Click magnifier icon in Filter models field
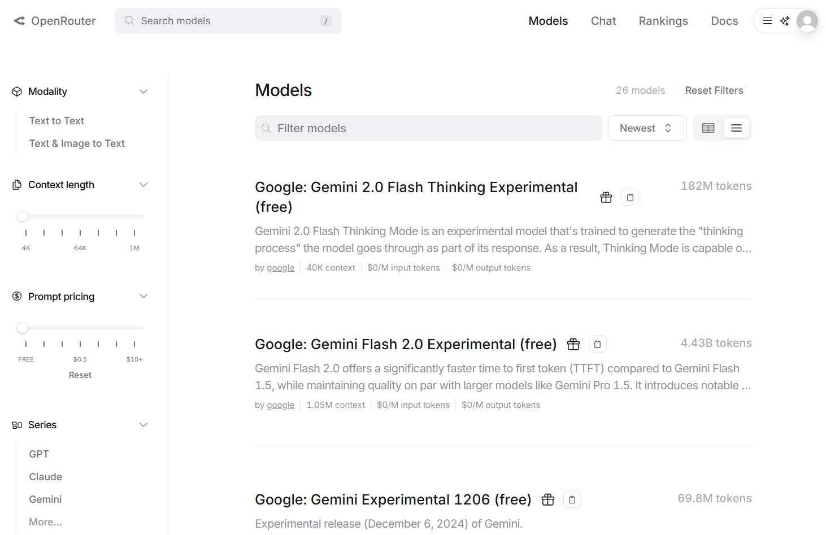 click(266, 128)
